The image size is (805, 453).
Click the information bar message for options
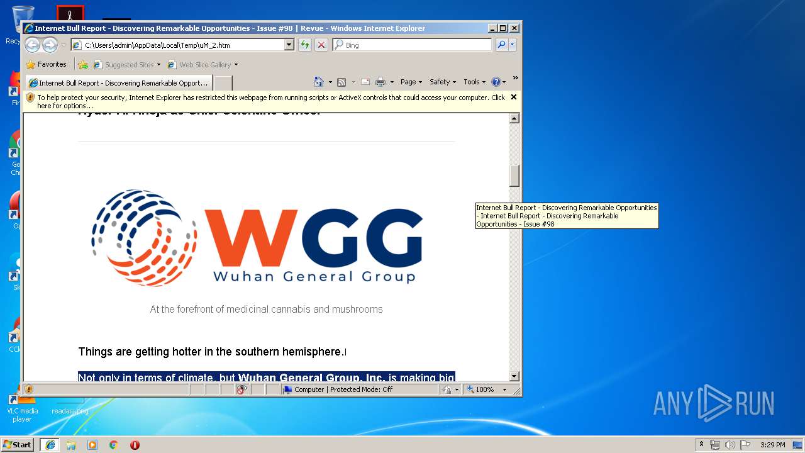pyautogui.click(x=271, y=101)
